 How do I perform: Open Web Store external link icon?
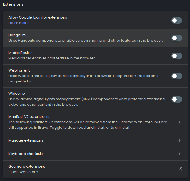(180, 169)
